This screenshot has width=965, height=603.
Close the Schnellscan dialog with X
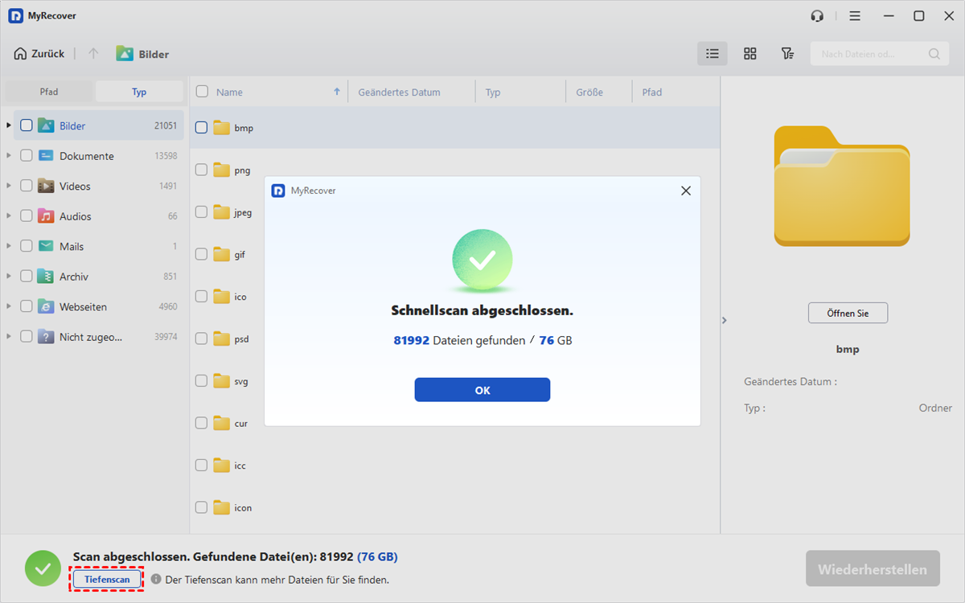[x=685, y=191]
